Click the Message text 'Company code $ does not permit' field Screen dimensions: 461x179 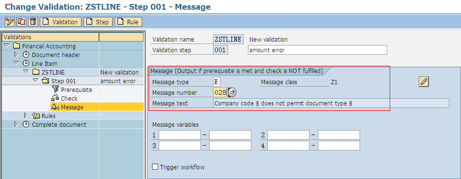tap(331, 103)
